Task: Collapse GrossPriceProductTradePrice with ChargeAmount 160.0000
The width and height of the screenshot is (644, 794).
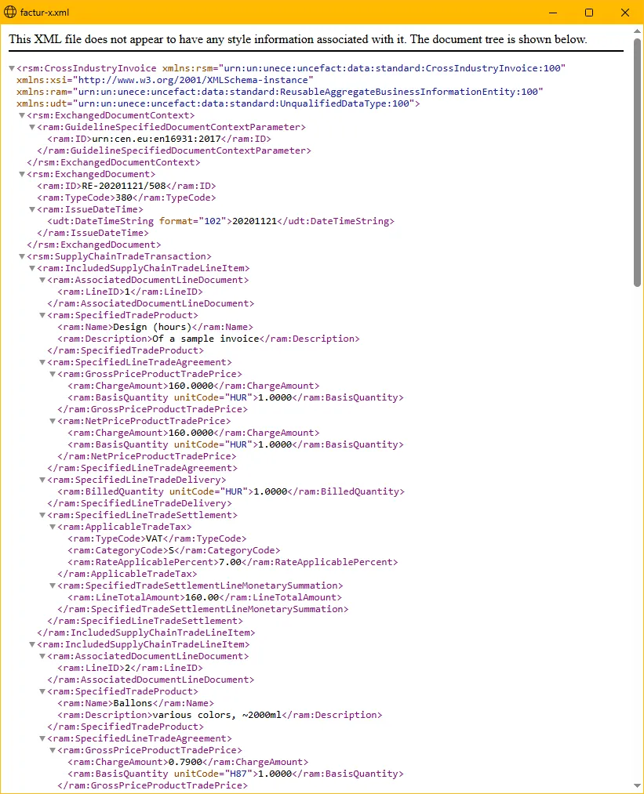Action: 53,374
